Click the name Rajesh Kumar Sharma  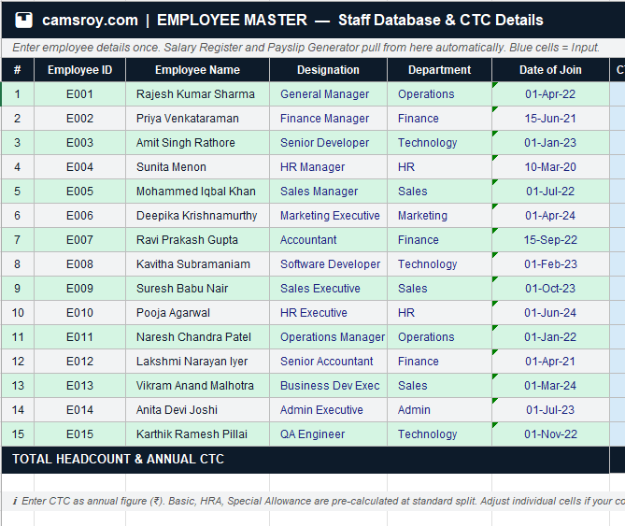197,94
